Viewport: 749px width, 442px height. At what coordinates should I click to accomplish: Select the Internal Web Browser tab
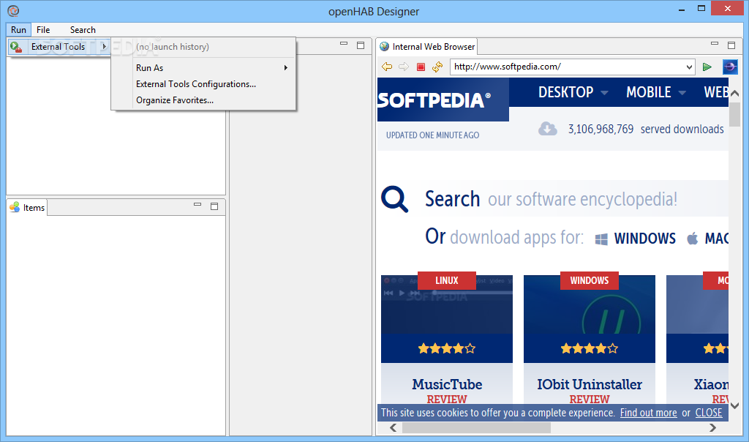point(427,47)
